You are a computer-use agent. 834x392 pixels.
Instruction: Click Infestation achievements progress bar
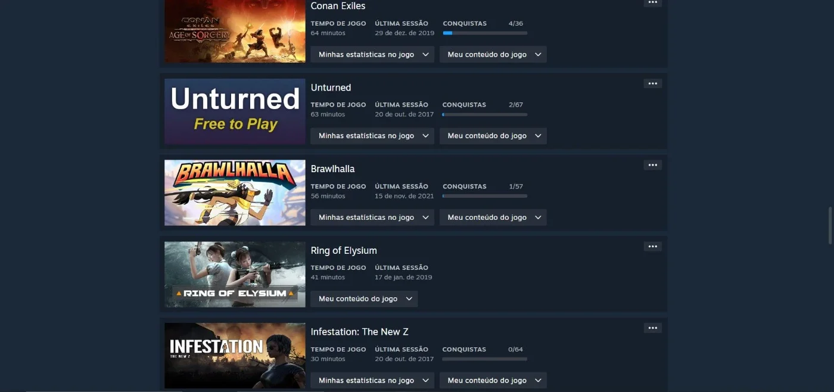coord(485,359)
